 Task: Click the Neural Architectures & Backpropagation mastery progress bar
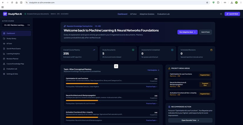coord(112,100)
